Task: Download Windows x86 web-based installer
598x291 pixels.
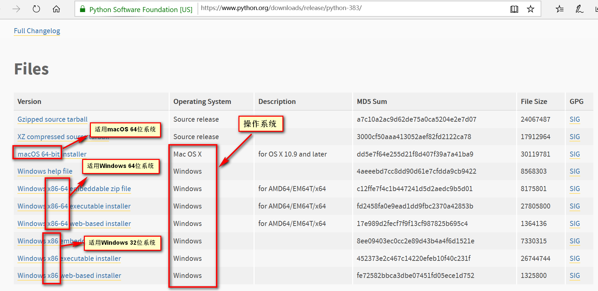Action: pyautogui.click(x=69, y=276)
